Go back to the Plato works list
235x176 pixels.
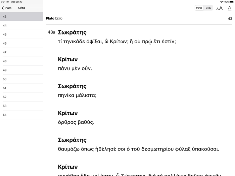point(6,8)
